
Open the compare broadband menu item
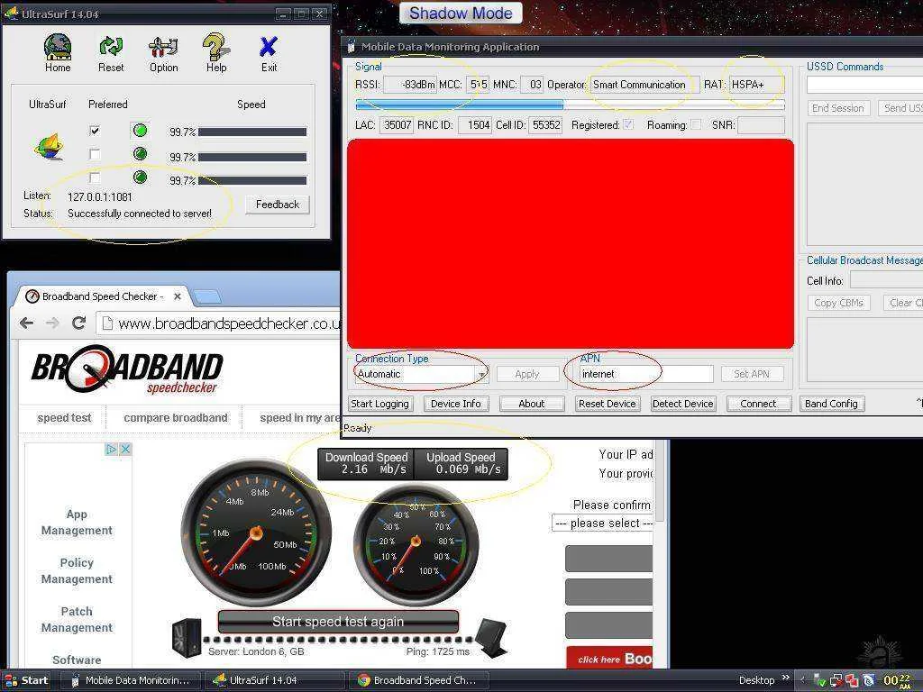(x=176, y=418)
